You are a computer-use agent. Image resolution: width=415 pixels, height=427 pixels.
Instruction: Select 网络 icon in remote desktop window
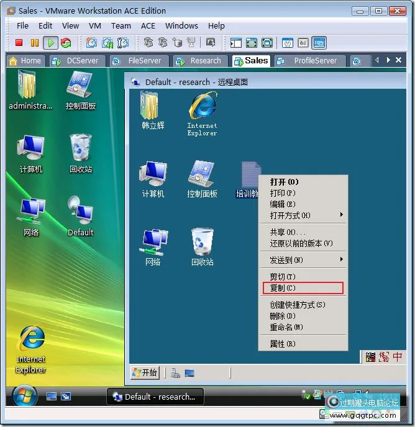[153, 247]
